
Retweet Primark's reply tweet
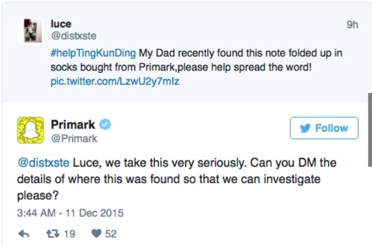(x=52, y=233)
